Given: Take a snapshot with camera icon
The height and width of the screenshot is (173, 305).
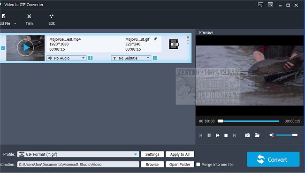Looking at the screenshot, I should pos(247,135).
